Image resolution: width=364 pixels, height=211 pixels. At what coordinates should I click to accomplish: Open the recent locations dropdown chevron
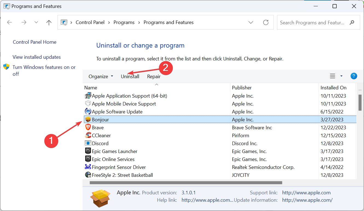click(x=36, y=22)
